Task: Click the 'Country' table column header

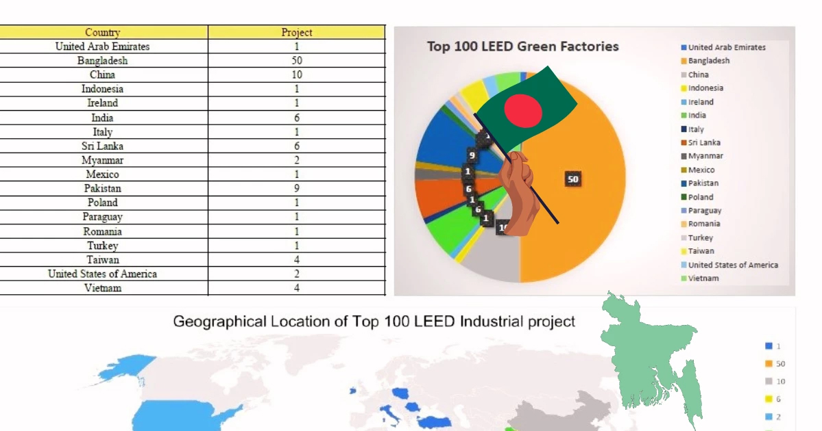Action: [103, 32]
